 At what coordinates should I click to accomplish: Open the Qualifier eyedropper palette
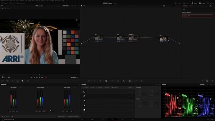[100, 81]
